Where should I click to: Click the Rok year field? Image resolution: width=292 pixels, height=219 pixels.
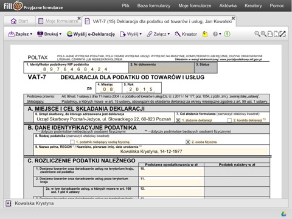(x=141, y=89)
